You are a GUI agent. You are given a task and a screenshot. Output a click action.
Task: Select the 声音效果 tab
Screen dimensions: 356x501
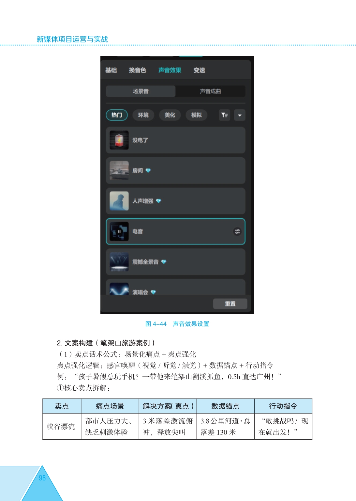coord(170,70)
